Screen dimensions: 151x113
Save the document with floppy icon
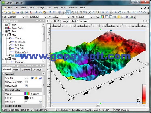(x=18, y=12)
